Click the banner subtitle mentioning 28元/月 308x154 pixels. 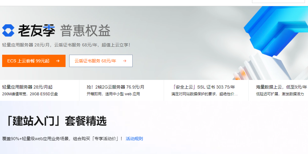tap(66, 45)
